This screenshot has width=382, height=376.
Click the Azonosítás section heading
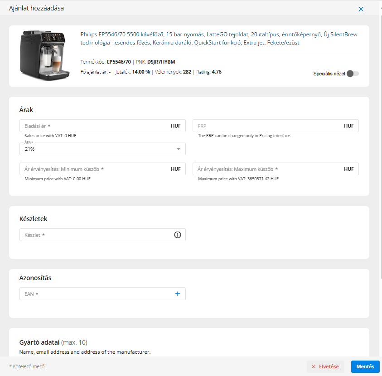coord(35,278)
